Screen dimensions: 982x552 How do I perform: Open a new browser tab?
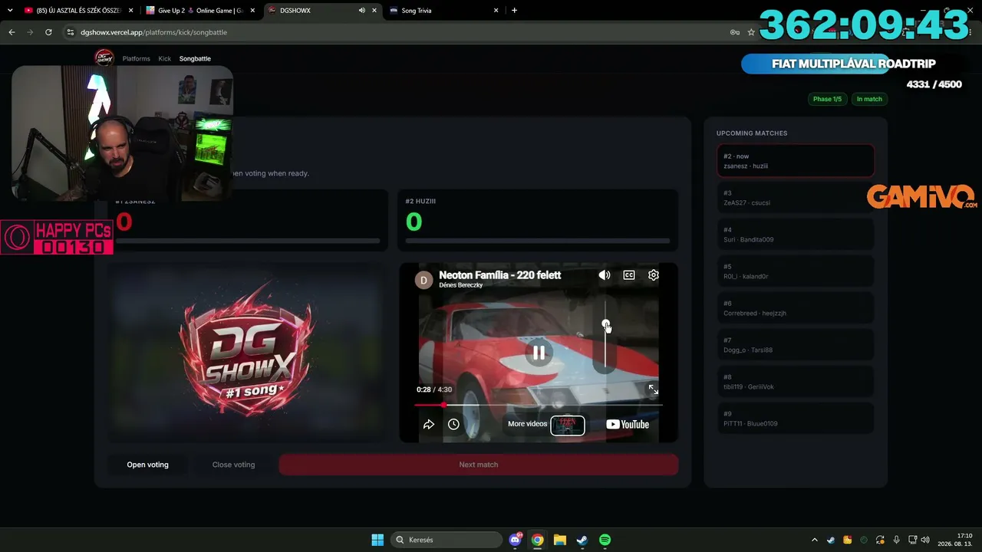coord(514,11)
